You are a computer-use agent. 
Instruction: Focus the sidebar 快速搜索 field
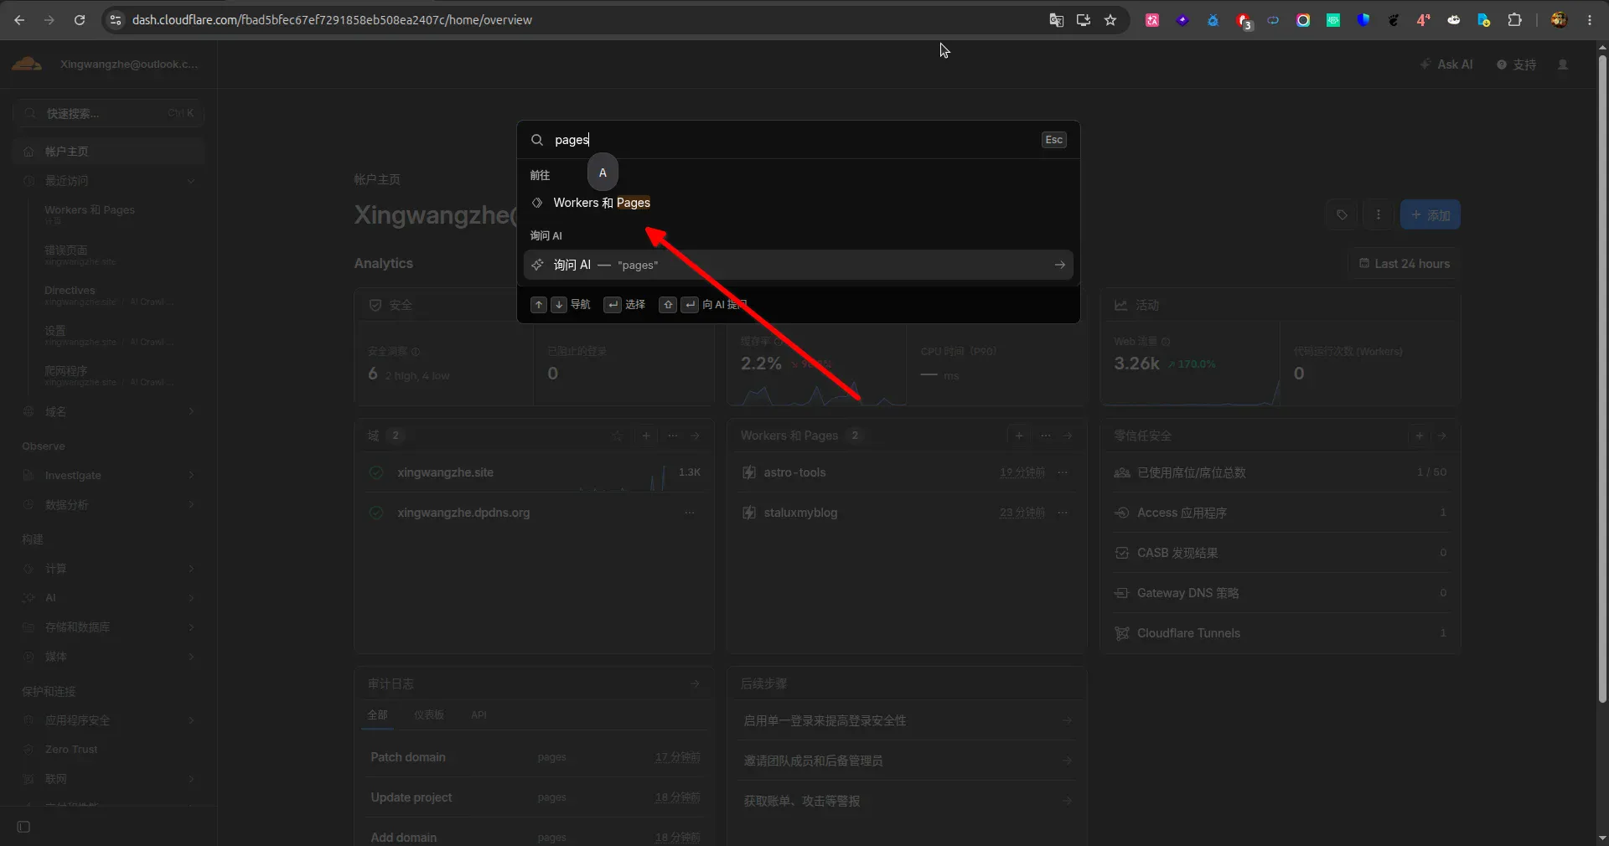pos(109,113)
